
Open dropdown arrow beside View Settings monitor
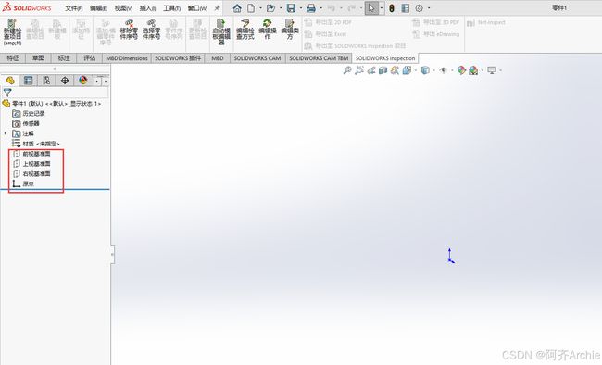(x=501, y=70)
